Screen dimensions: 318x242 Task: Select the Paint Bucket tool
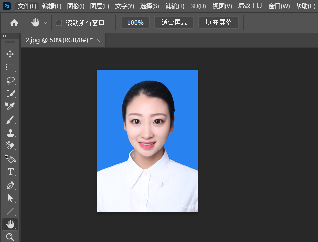point(10,159)
